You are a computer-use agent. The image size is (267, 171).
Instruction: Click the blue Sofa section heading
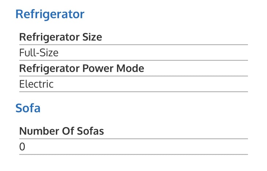[28, 108]
